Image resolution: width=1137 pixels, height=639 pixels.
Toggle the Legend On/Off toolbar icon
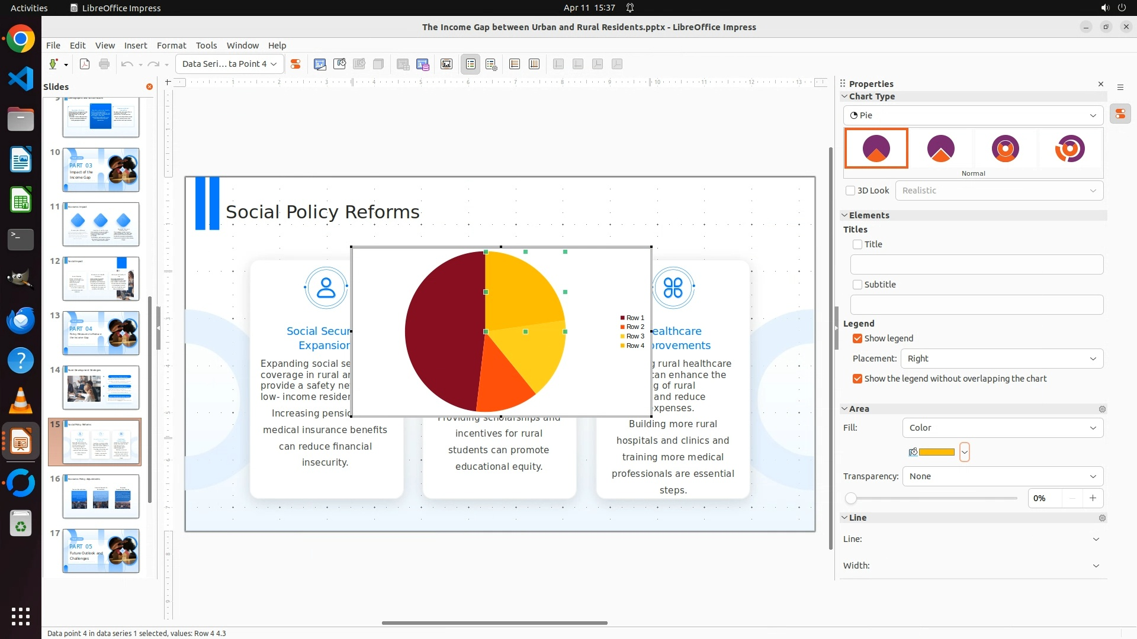471,64
